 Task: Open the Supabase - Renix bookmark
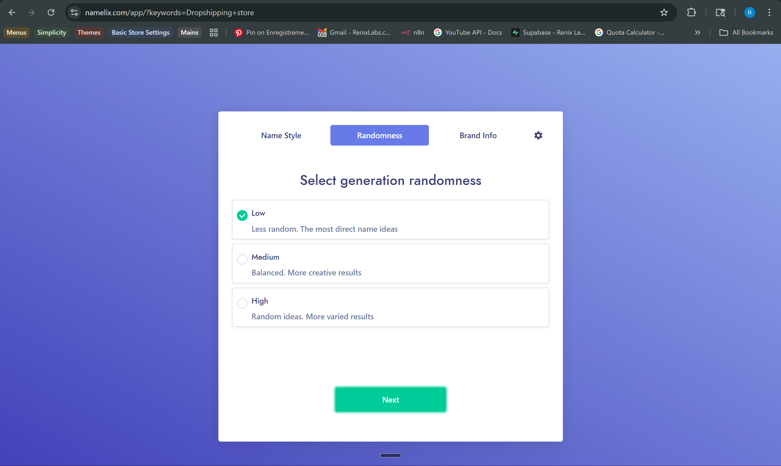[x=548, y=32]
